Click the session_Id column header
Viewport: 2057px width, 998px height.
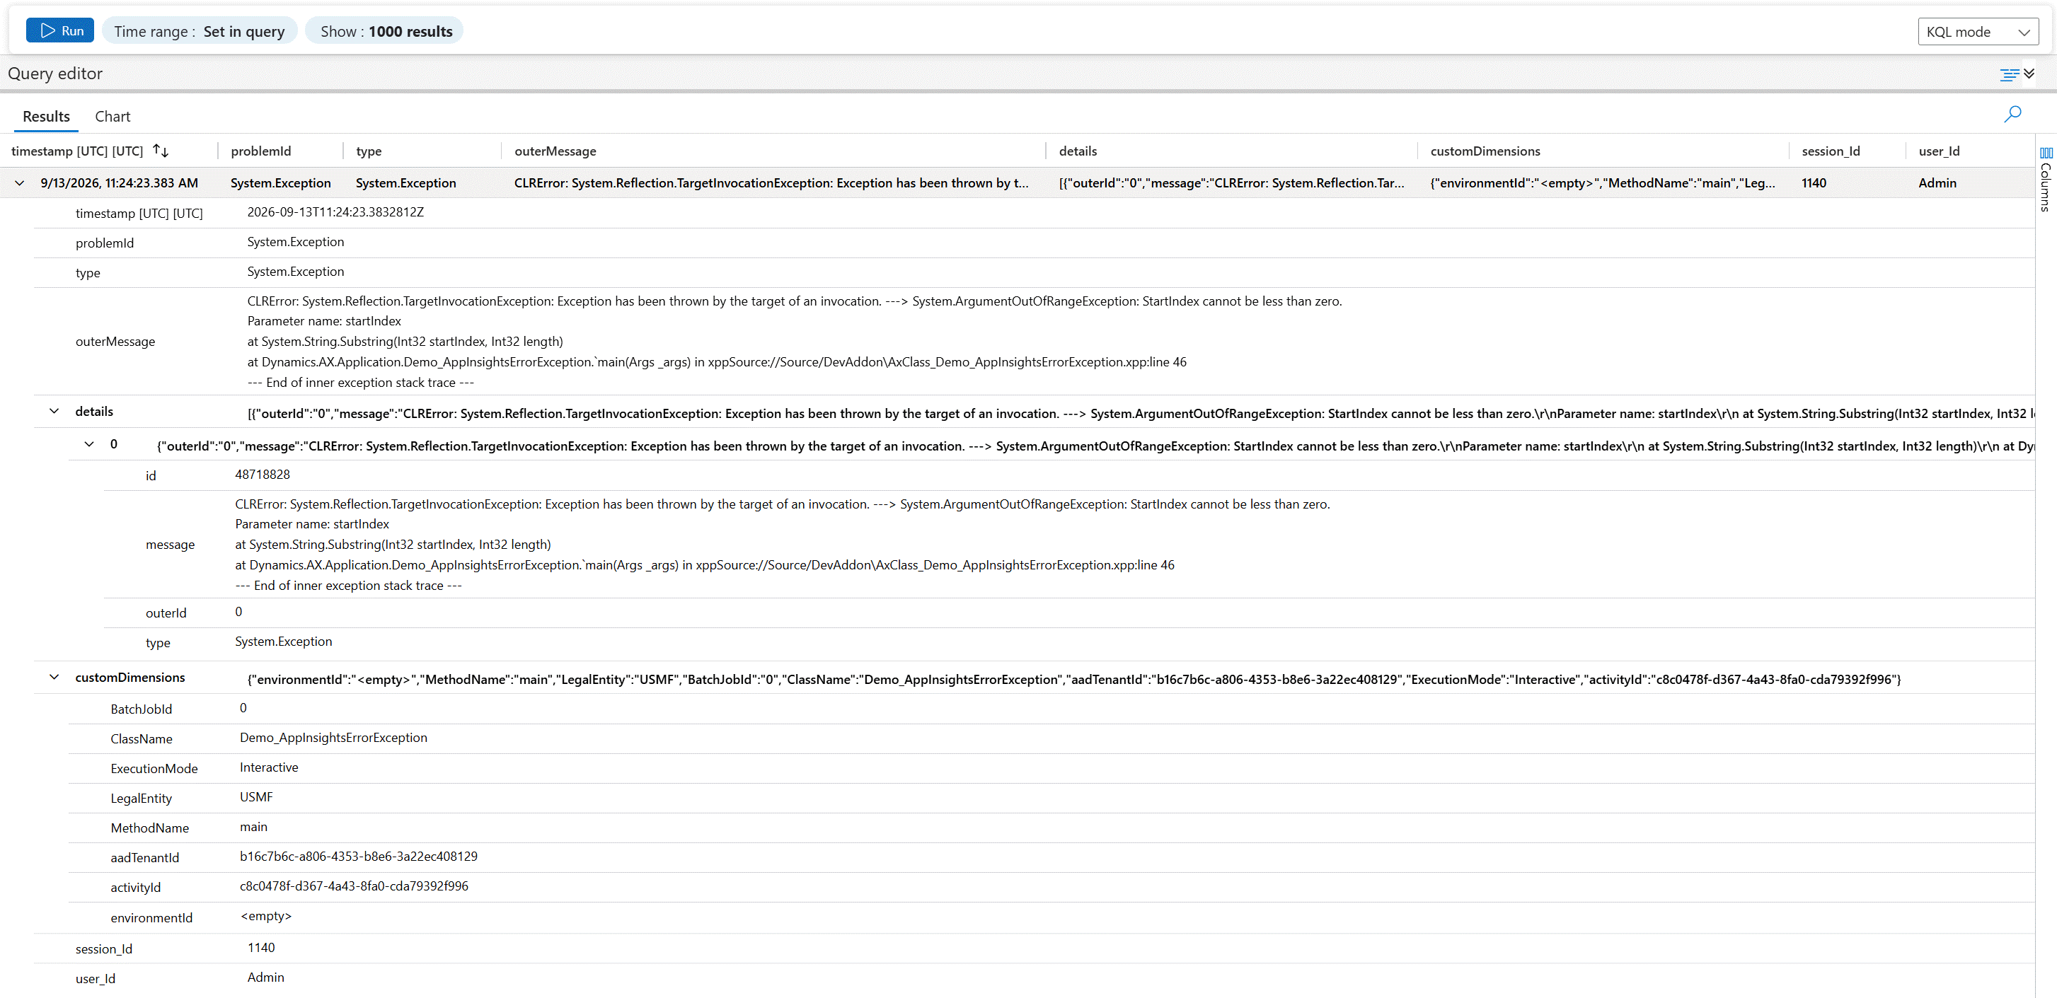coord(1831,151)
